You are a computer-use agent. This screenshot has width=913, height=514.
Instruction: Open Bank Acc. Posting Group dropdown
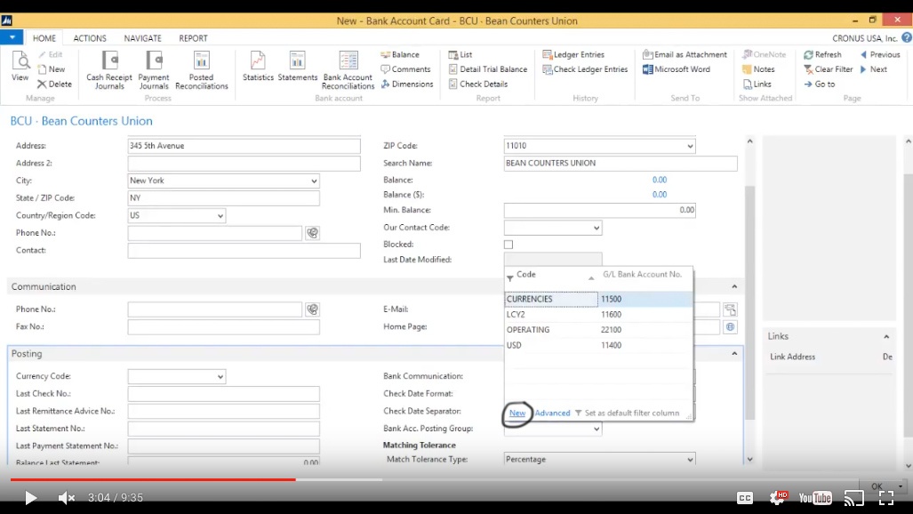597,429
